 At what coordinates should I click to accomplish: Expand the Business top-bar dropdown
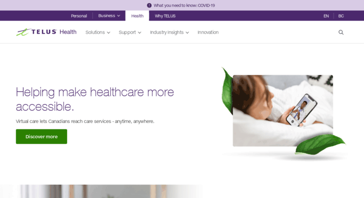[x=109, y=16]
